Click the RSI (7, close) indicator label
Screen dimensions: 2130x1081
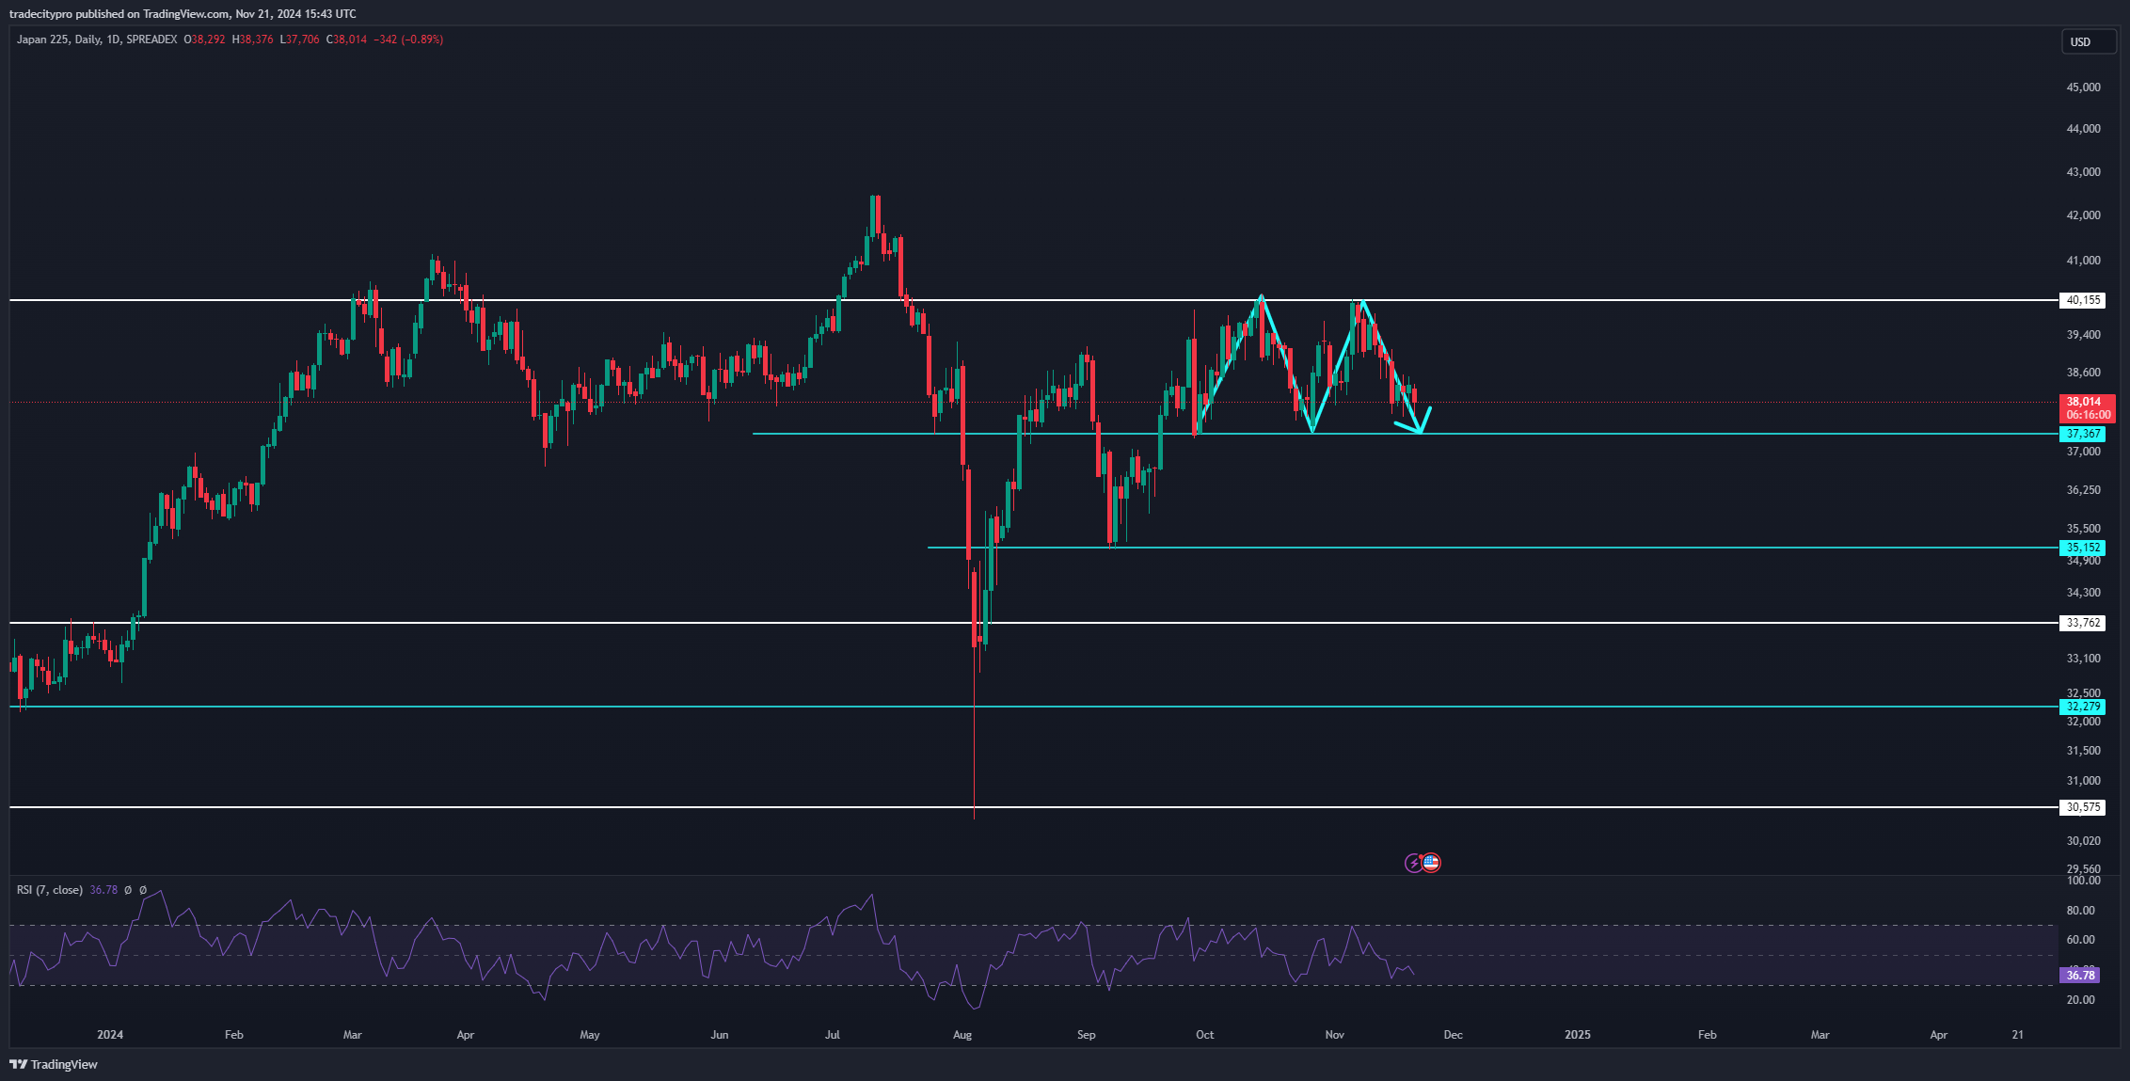pyautogui.click(x=50, y=890)
